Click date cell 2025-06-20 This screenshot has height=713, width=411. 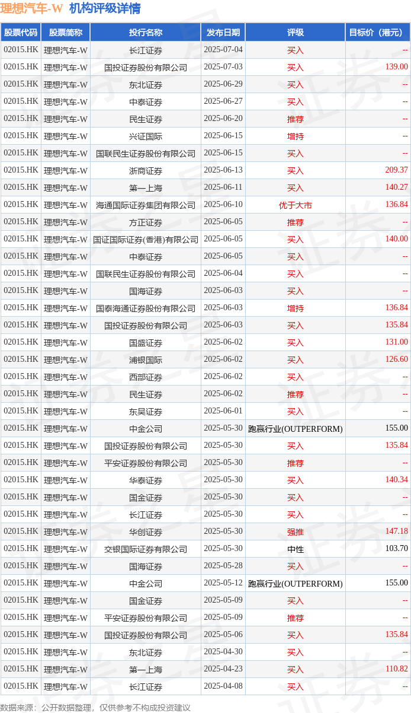pos(223,119)
